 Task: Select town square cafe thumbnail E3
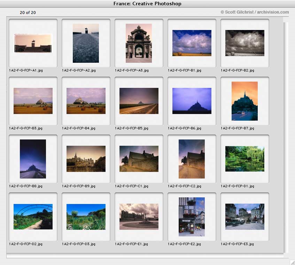[x=245, y=217]
